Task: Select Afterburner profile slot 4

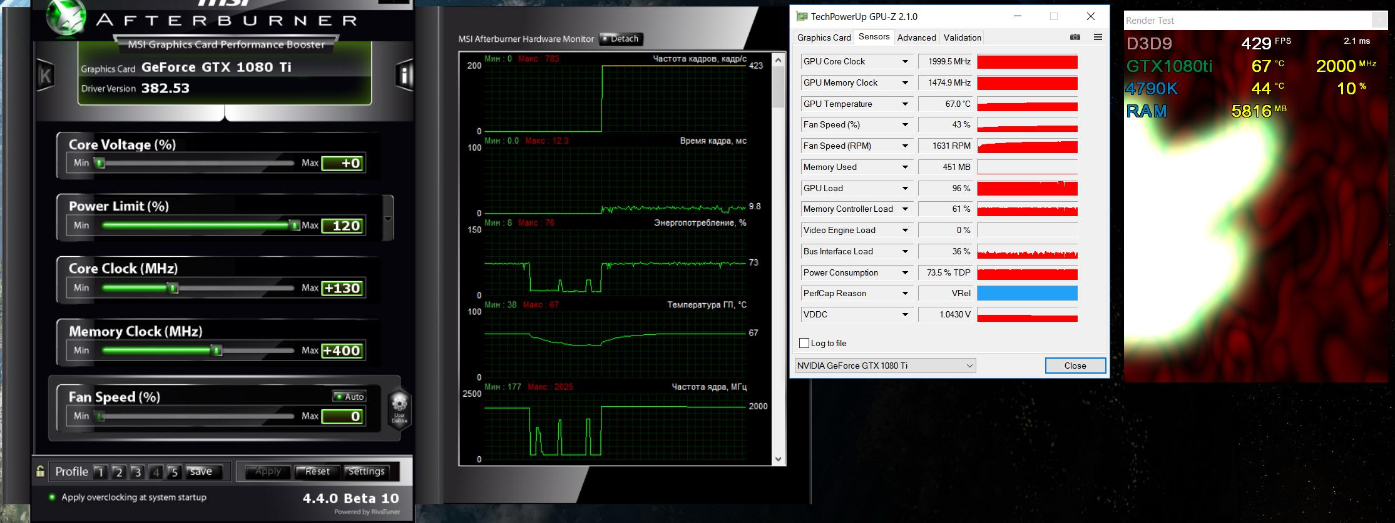Action: 156,472
